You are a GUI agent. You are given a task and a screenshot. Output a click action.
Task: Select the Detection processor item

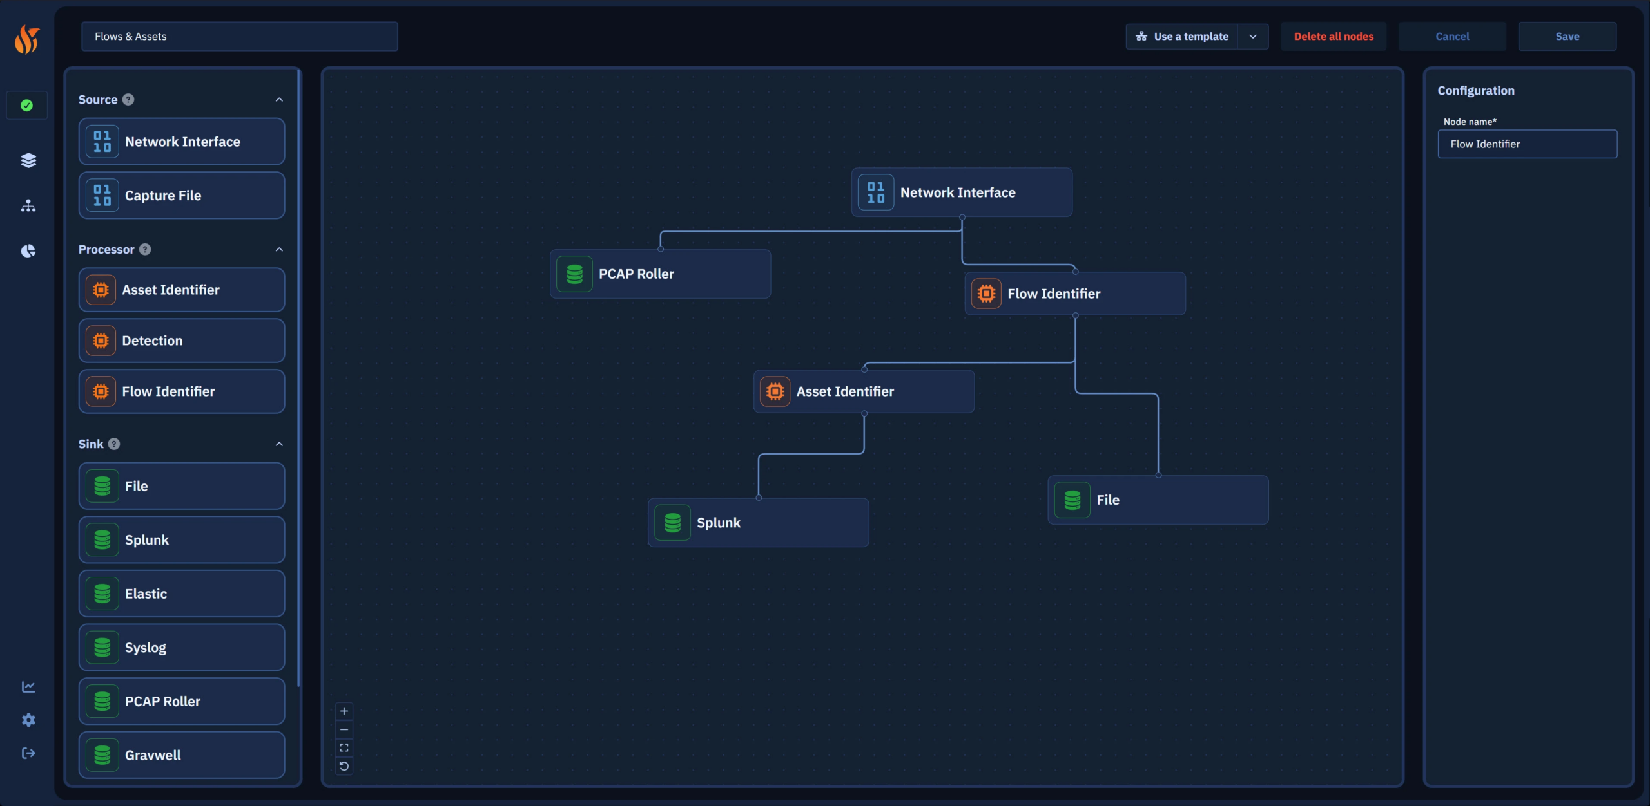click(x=182, y=341)
